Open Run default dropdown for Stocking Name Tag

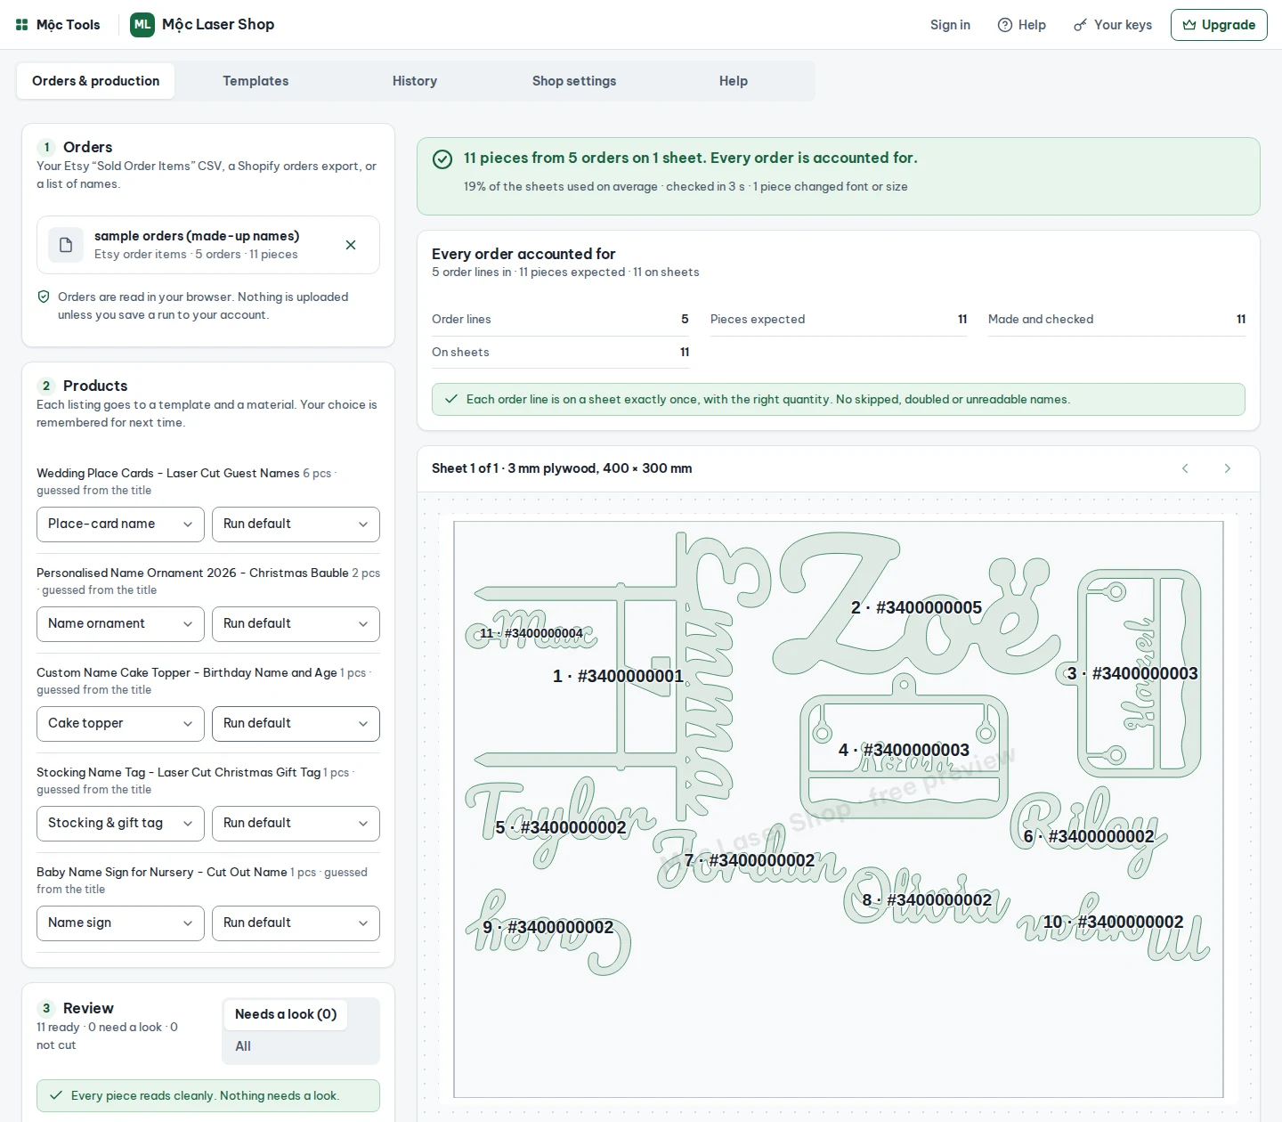[296, 824]
